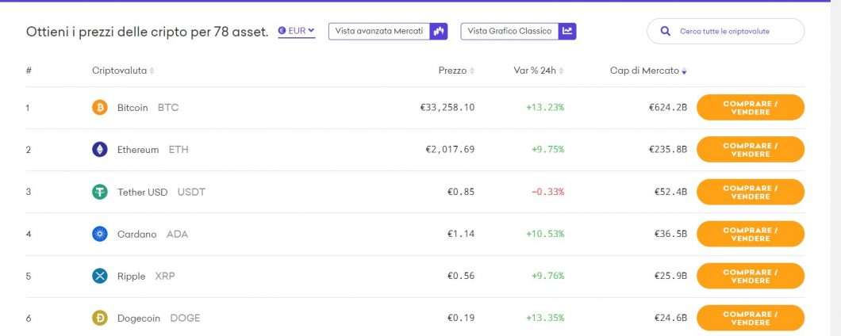Switch to Vista Grafico Classico

(x=509, y=31)
